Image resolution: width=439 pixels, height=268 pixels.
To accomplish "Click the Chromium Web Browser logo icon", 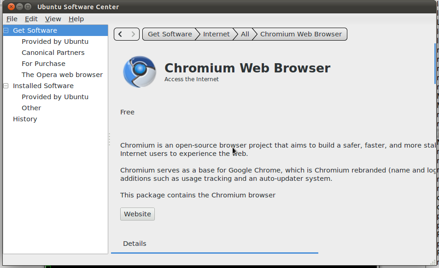I will tap(140, 72).
